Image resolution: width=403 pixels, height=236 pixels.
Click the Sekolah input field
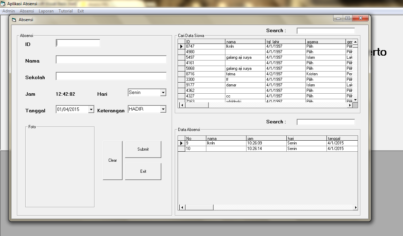pyautogui.click(x=110, y=76)
